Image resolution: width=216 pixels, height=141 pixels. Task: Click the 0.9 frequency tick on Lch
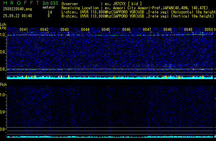[x=3, y=52]
